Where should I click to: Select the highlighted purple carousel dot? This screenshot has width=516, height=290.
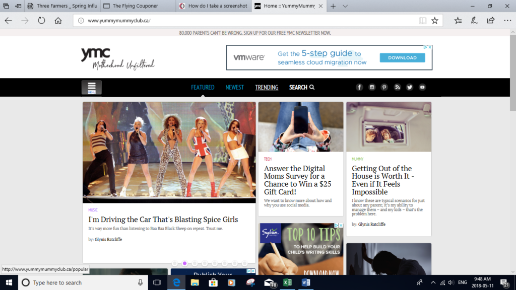[184, 263]
